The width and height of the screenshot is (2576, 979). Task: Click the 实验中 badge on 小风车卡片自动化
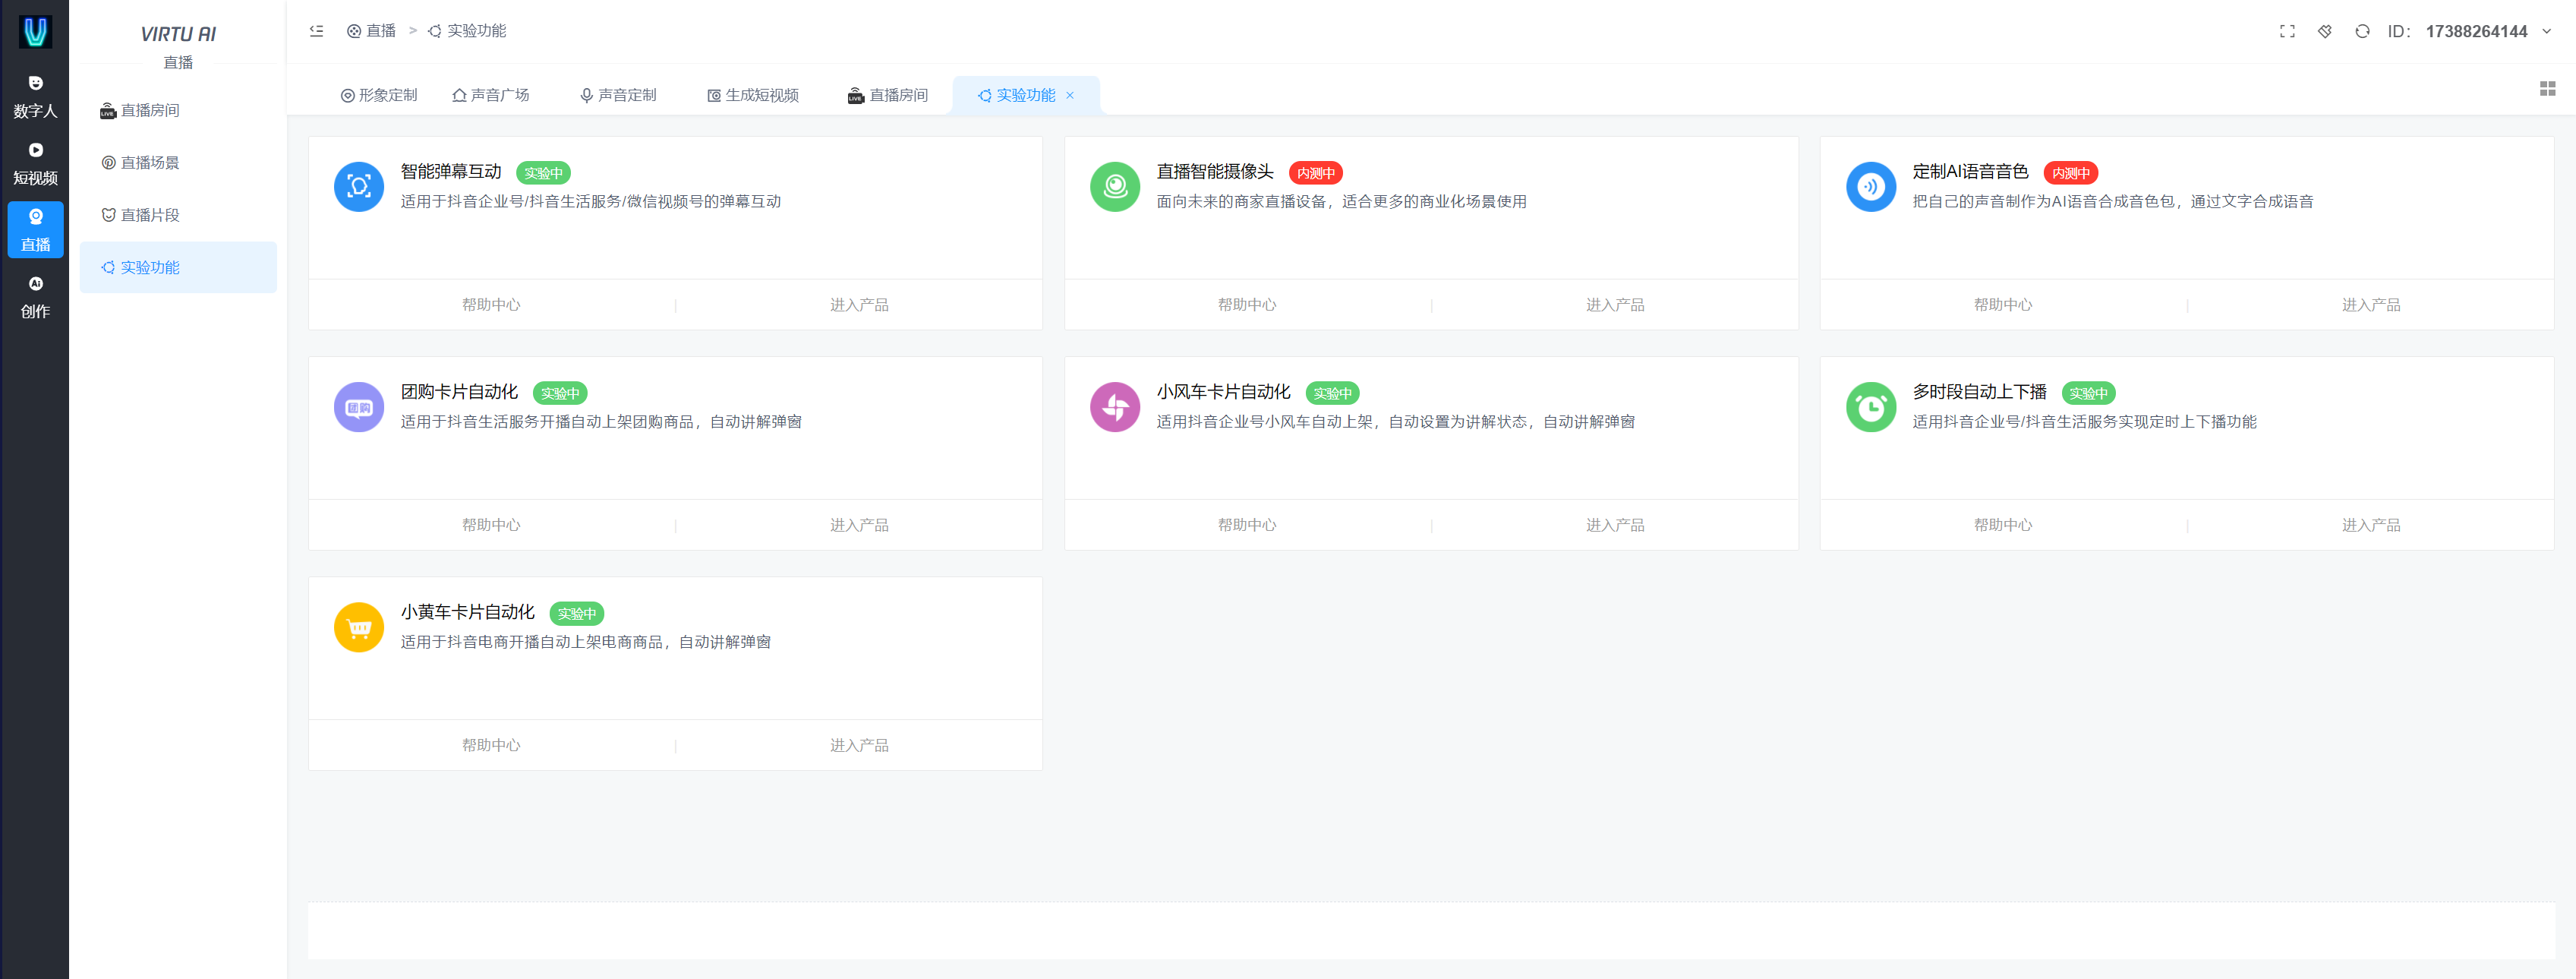1333,393
